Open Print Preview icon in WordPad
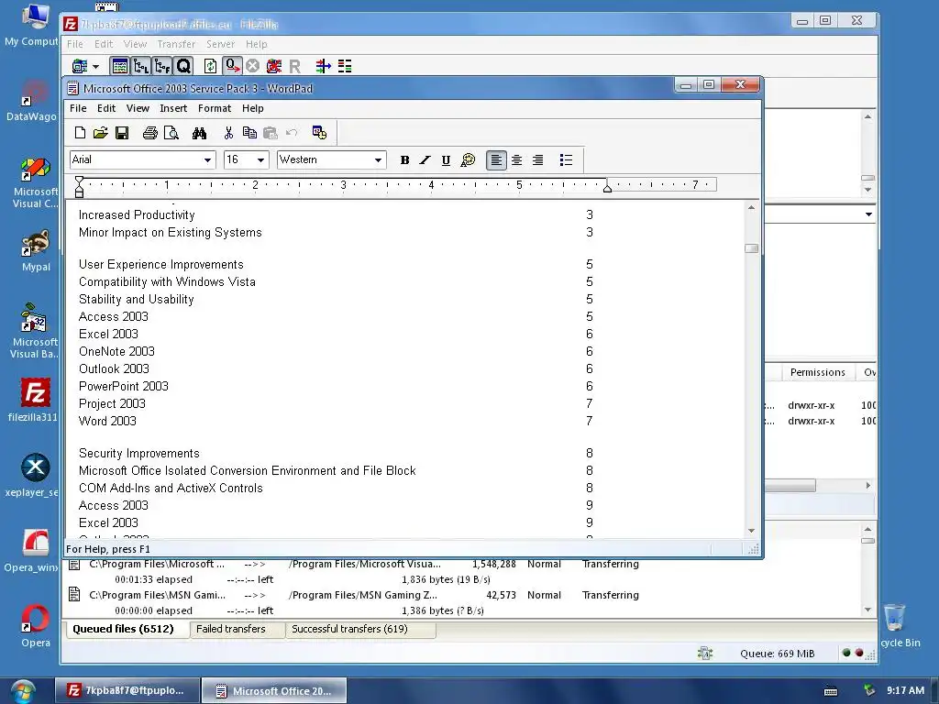Image resolution: width=939 pixels, height=704 pixels. [171, 133]
